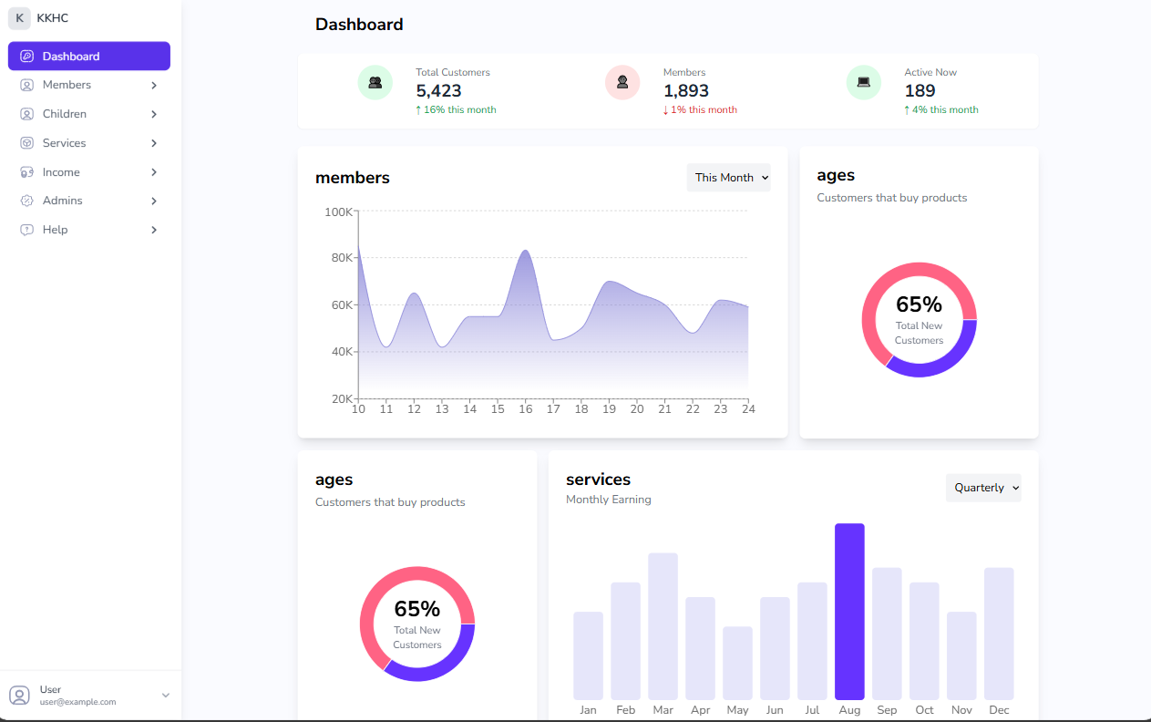The image size is (1151, 722).
Task: Click the Members pink avatar icon
Action: tap(622, 82)
